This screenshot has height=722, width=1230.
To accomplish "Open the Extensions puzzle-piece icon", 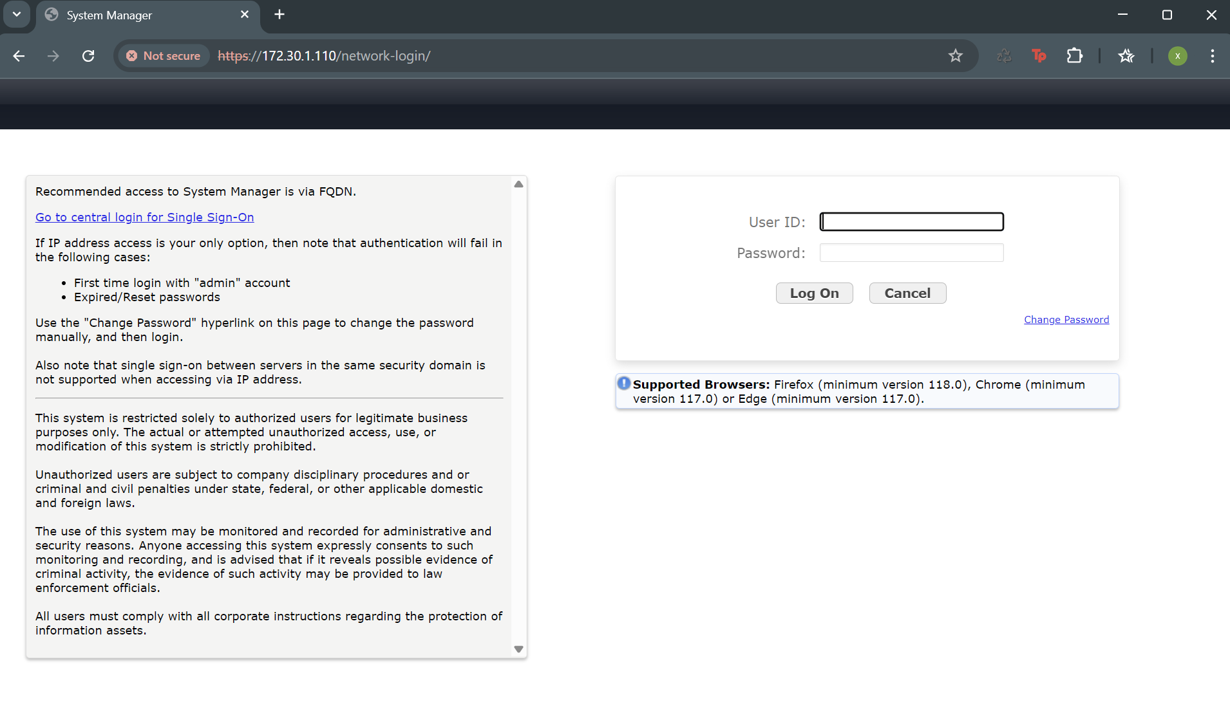I will [x=1074, y=56].
